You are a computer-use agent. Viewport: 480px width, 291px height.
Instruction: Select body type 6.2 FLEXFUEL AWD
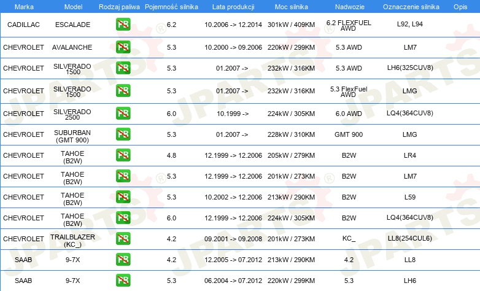[x=349, y=25]
